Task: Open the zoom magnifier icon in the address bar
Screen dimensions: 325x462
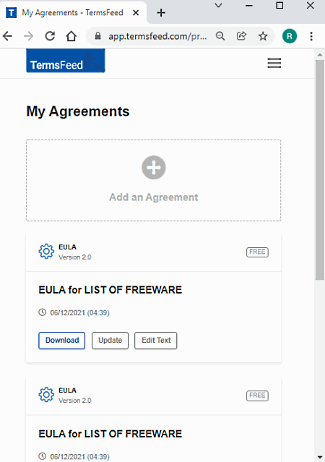Action: [220, 36]
